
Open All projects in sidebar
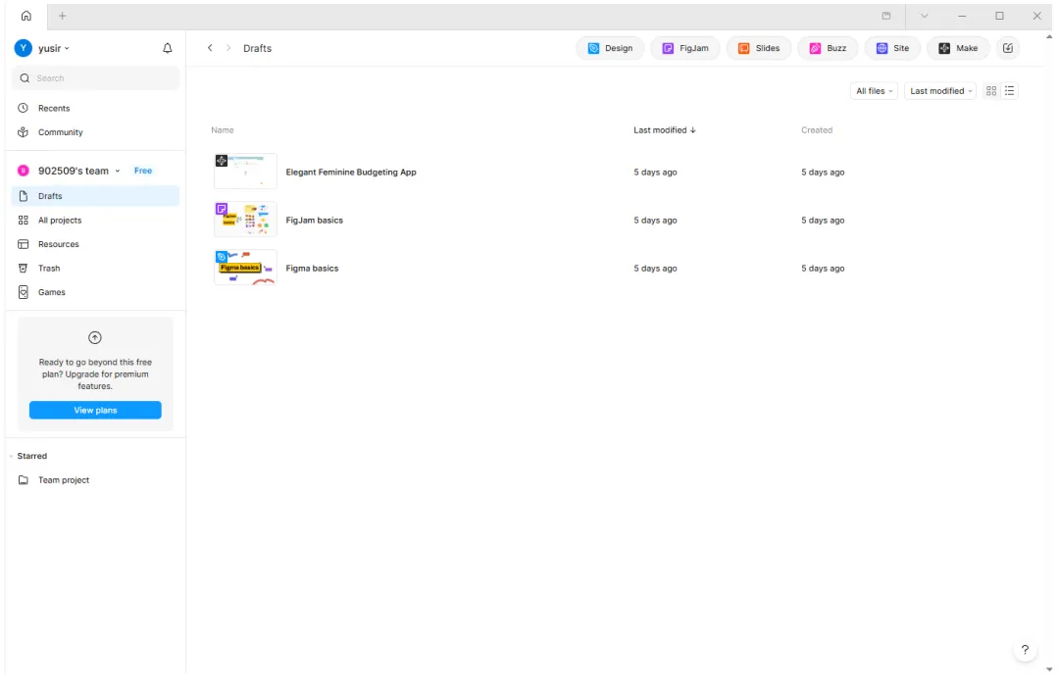[95, 221]
